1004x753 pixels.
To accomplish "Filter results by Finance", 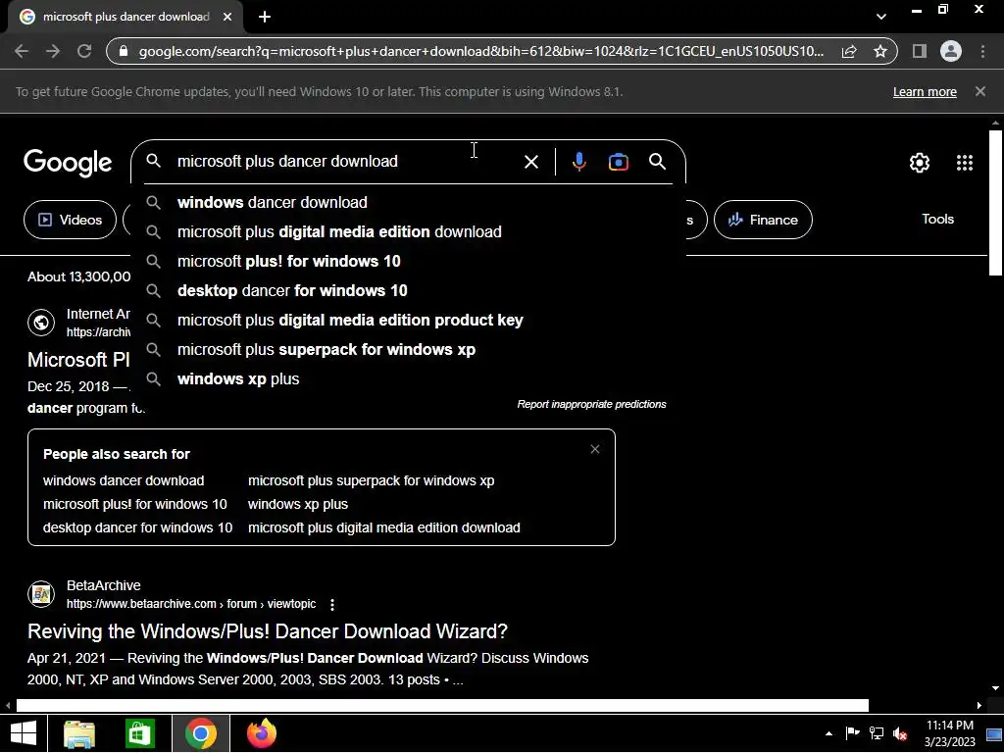I will [x=763, y=220].
